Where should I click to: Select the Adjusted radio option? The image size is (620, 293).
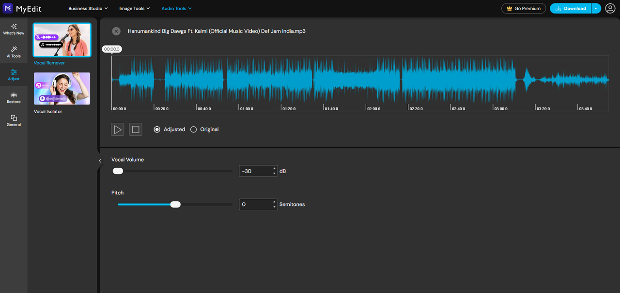coord(157,130)
